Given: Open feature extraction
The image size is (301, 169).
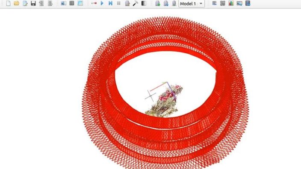Looking at the screenshot, I should coord(64,3).
